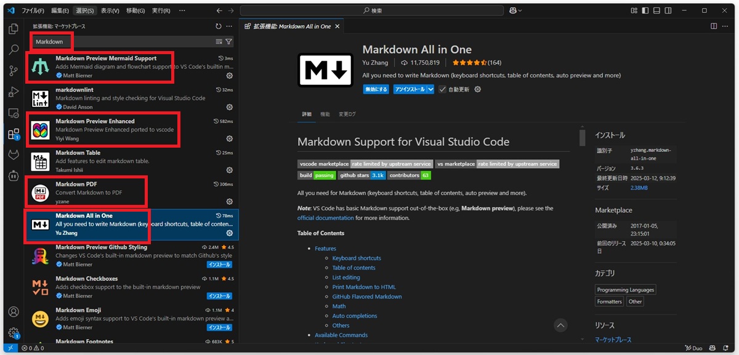This screenshot has height=355, width=739.
Task: Click the filter extensions funnel icon
Action: click(x=229, y=42)
